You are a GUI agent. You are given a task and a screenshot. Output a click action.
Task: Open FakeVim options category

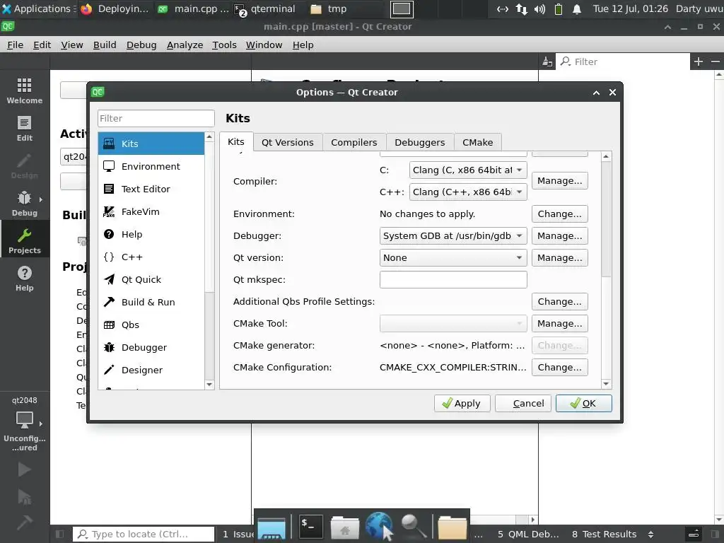(x=151, y=211)
